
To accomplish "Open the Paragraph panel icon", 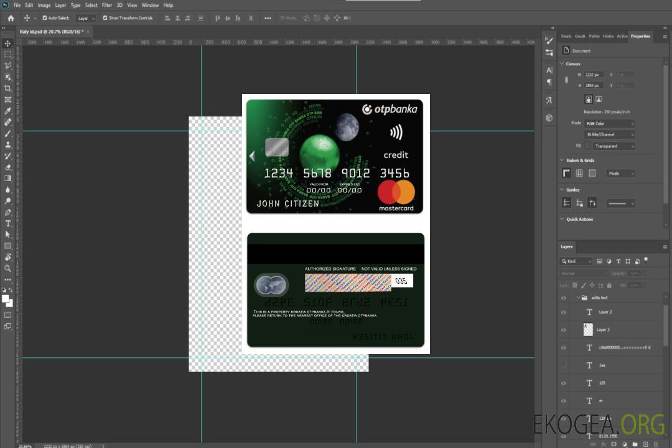I will pos(549,82).
